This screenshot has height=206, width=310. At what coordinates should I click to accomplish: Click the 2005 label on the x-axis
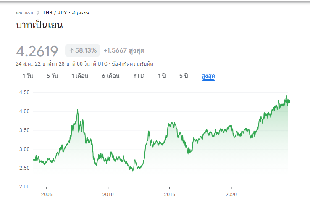tap(47, 195)
